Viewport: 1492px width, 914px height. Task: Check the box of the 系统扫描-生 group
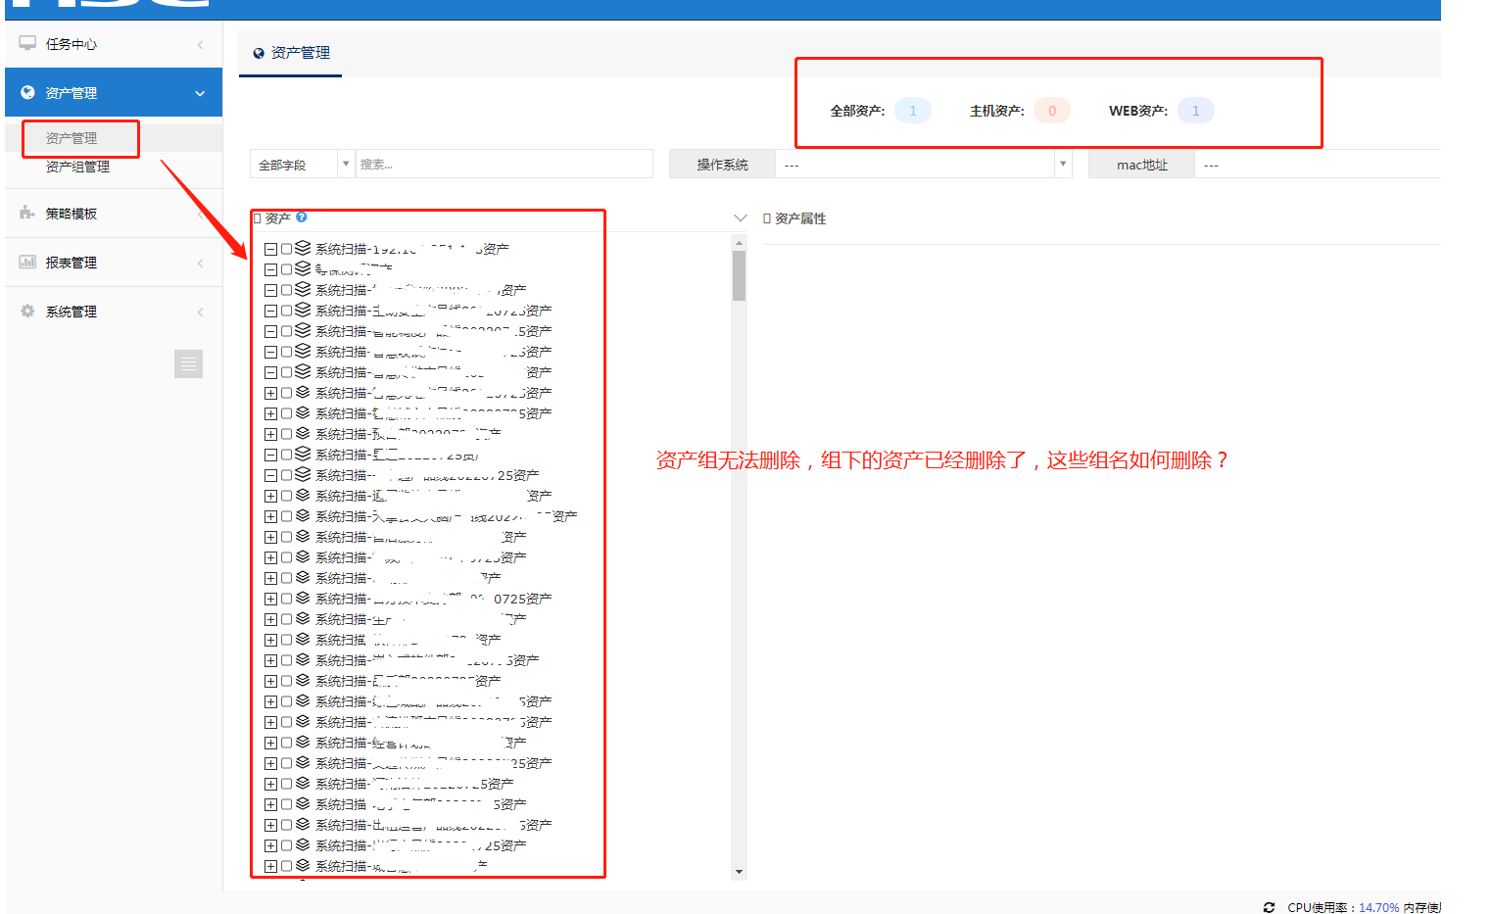(x=286, y=619)
